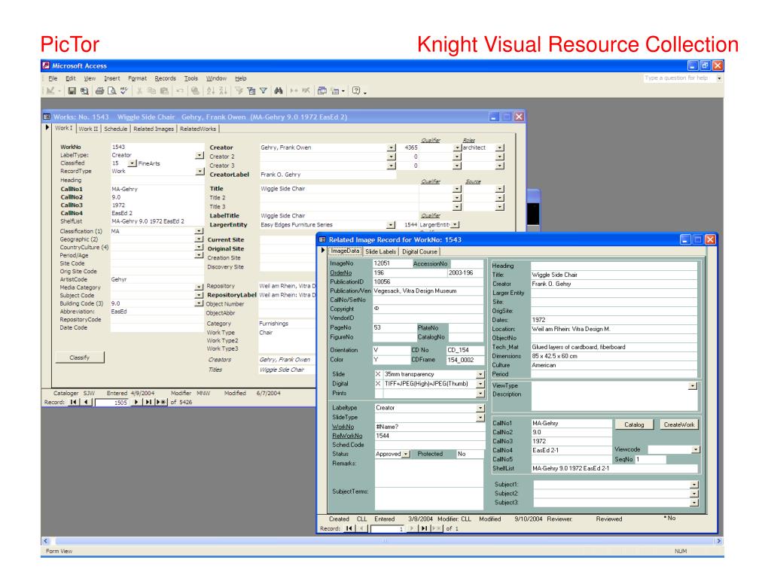Click the WorkNo link in Related Image

pos(343,427)
